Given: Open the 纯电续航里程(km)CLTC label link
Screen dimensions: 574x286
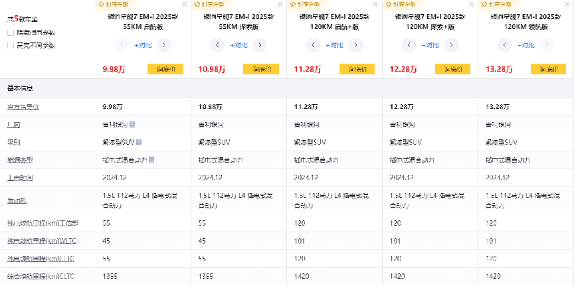Looking at the screenshot, I should point(41,259).
